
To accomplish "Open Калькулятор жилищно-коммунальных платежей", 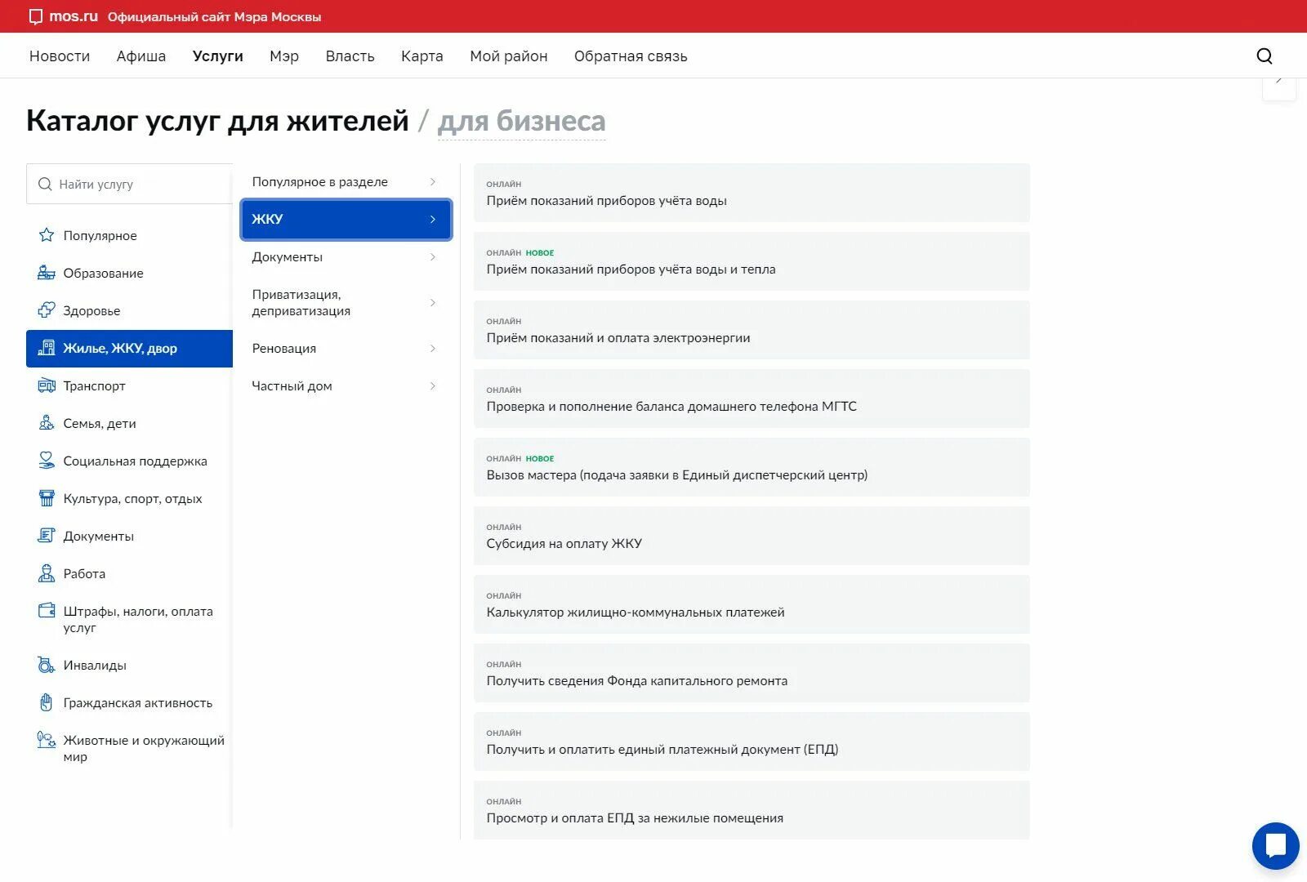I will 752,604.
